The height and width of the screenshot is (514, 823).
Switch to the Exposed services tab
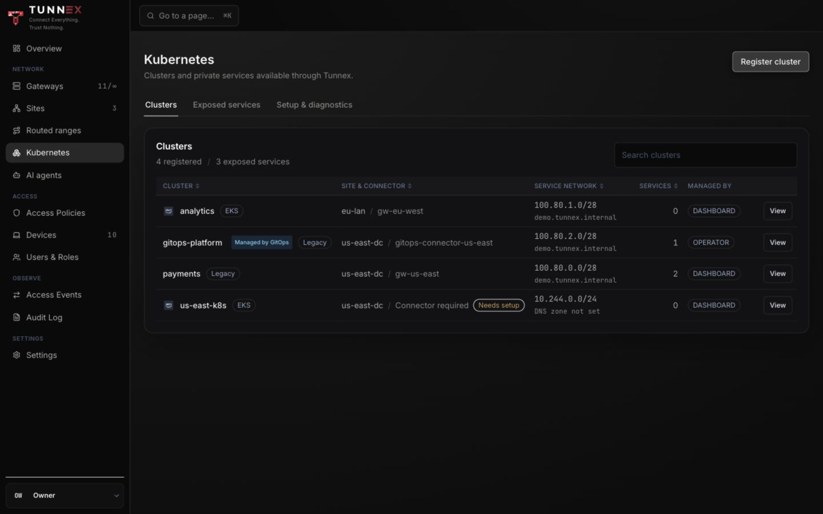(x=226, y=105)
